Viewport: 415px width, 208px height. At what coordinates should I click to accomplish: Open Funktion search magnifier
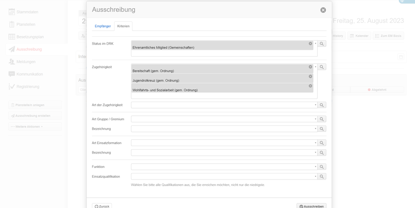tap(322, 167)
